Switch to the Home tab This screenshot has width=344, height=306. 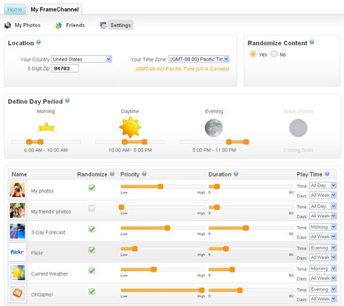[x=14, y=10]
